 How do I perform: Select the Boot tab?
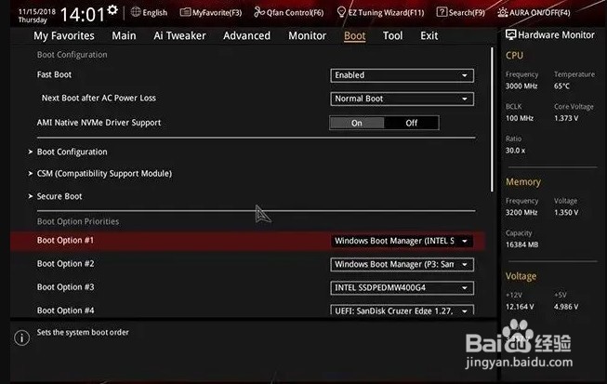(x=354, y=35)
